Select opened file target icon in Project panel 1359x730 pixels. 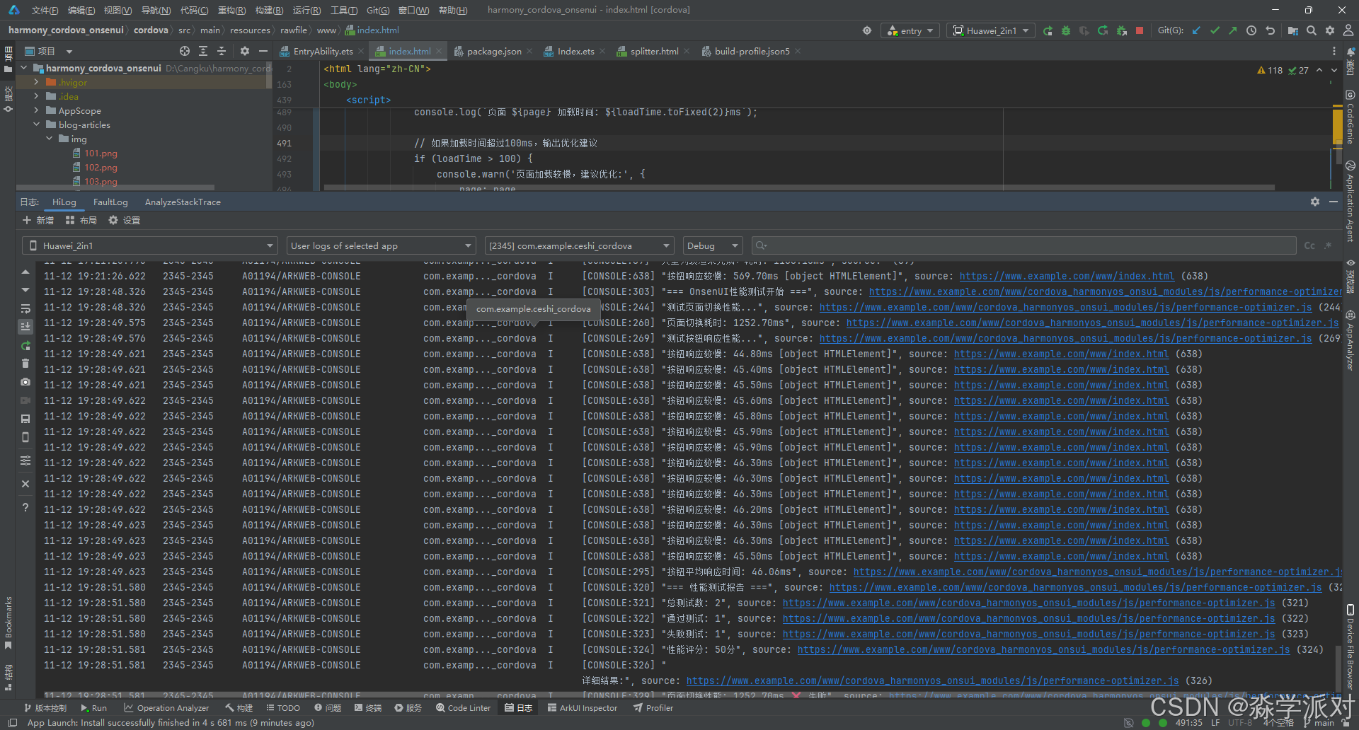pyautogui.click(x=185, y=51)
